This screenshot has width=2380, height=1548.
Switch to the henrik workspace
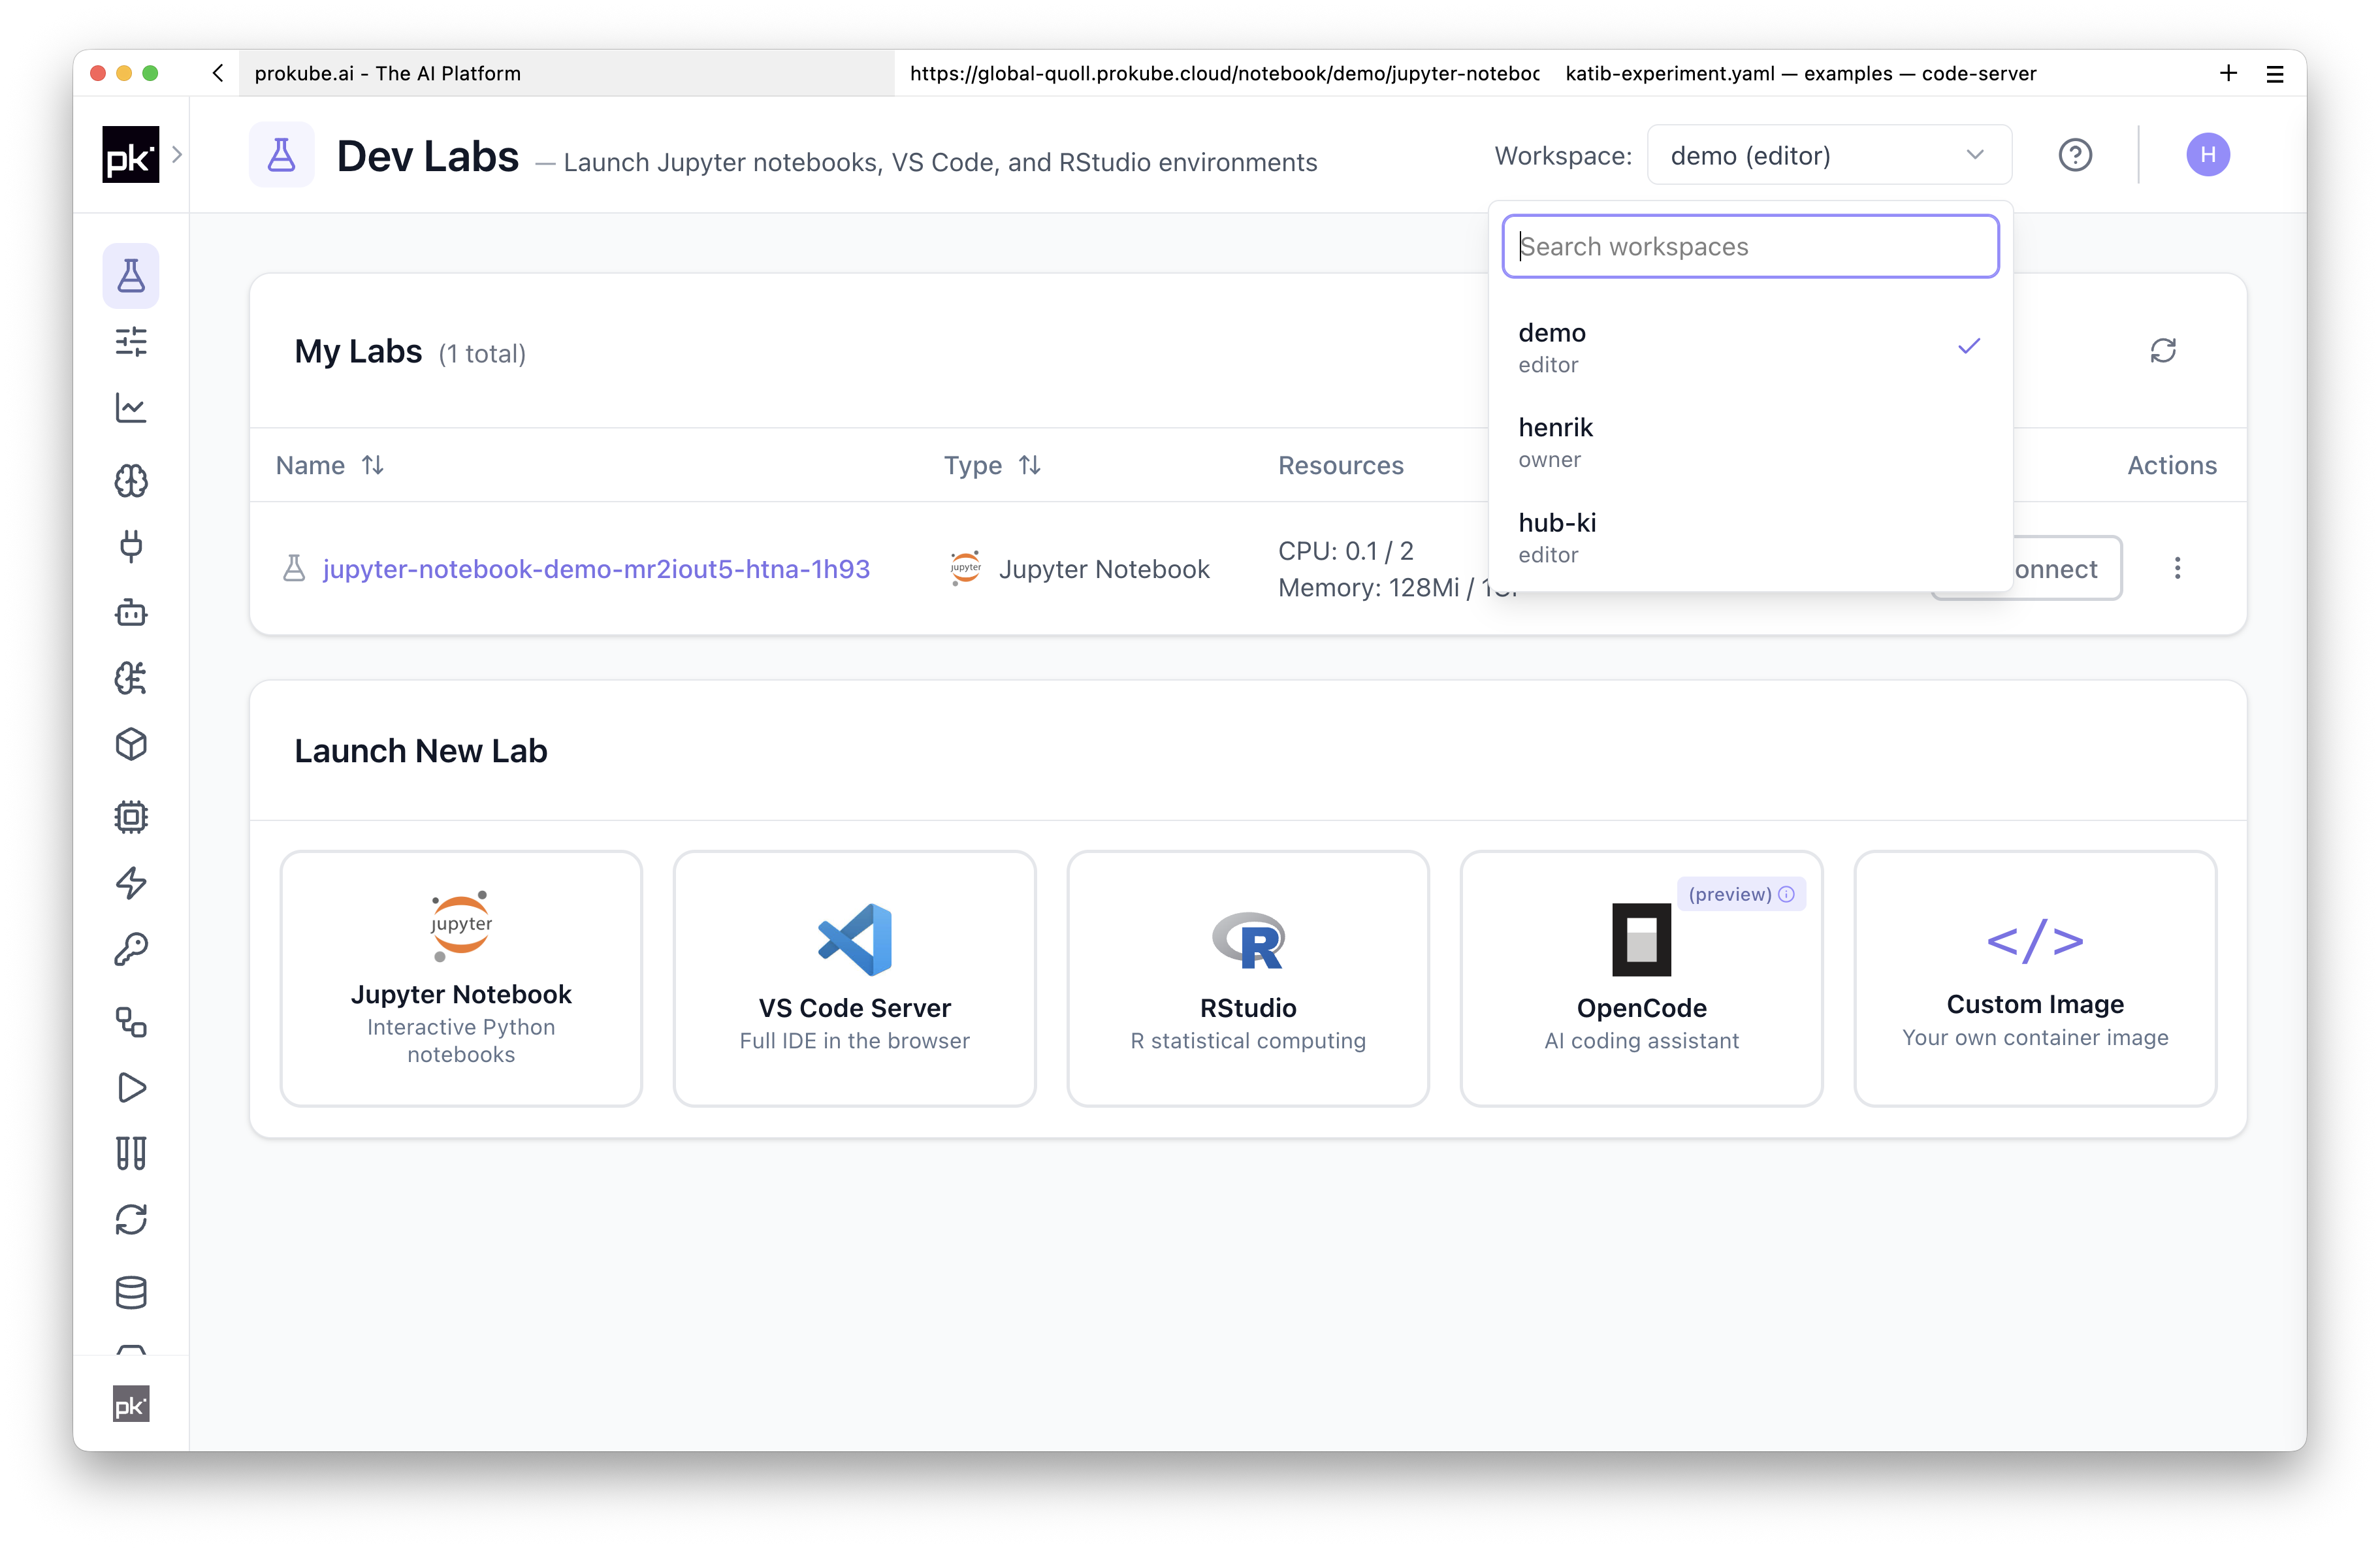tap(1750, 442)
